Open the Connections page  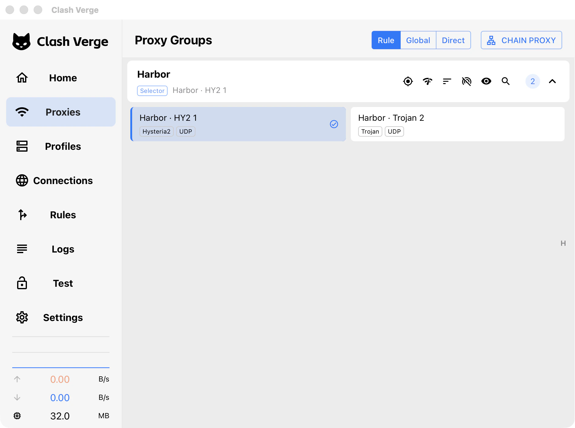tap(61, 180)
